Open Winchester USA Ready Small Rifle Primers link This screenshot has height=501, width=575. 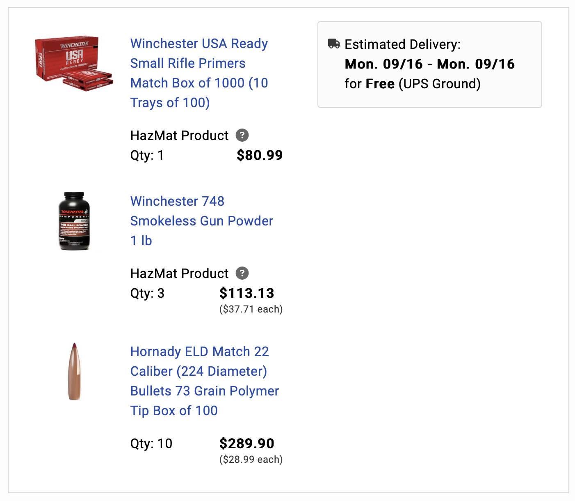pos(199,73)
